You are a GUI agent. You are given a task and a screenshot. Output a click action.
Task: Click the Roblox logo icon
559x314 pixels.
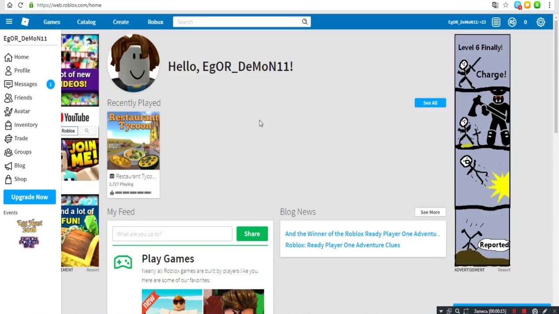click(x=25, y=22)
